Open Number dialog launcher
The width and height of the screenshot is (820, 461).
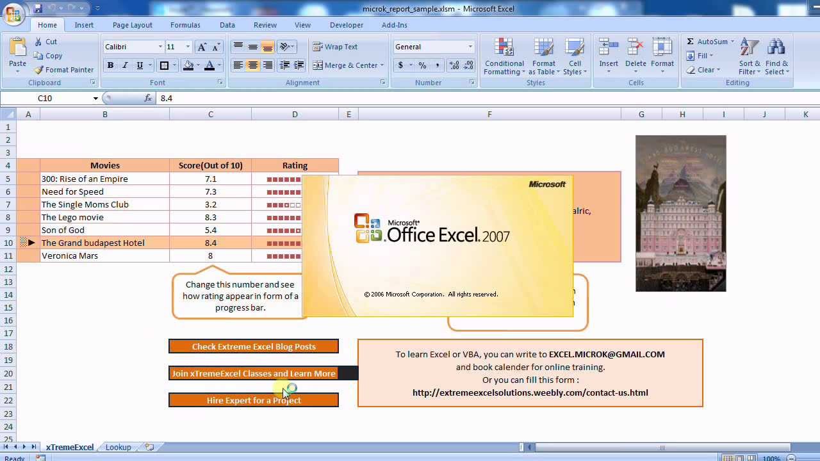473,83
